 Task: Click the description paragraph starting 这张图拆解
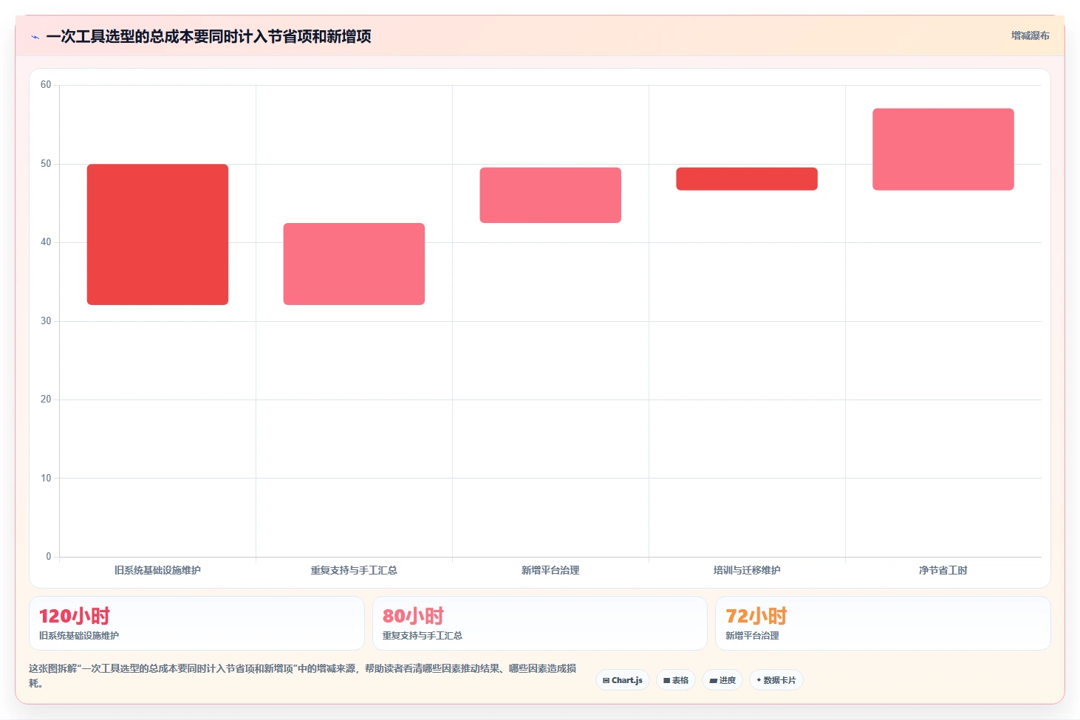pos(303,676)
